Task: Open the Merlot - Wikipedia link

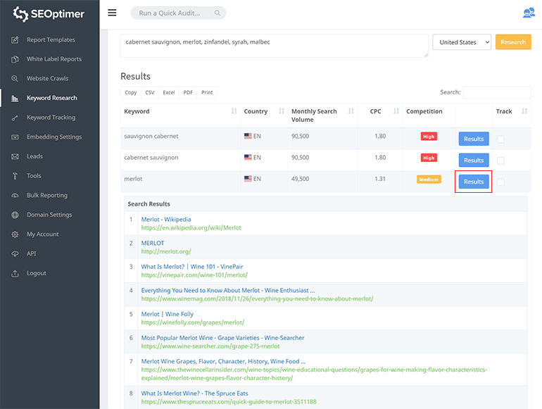Action: coord(166,220)
